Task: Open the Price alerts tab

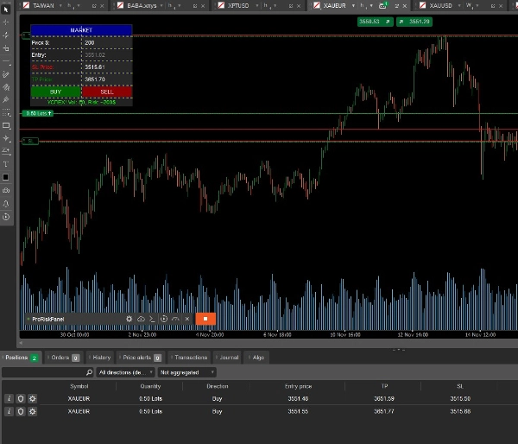Action: tap(142, 357)
